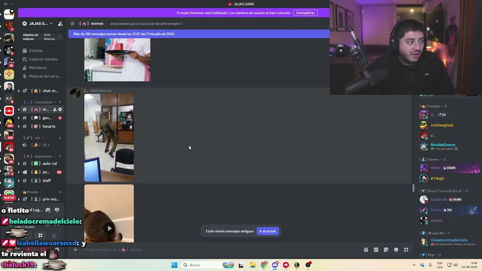Open member cristianghost's profile
The image size is (482, 271).
(442, 125)
